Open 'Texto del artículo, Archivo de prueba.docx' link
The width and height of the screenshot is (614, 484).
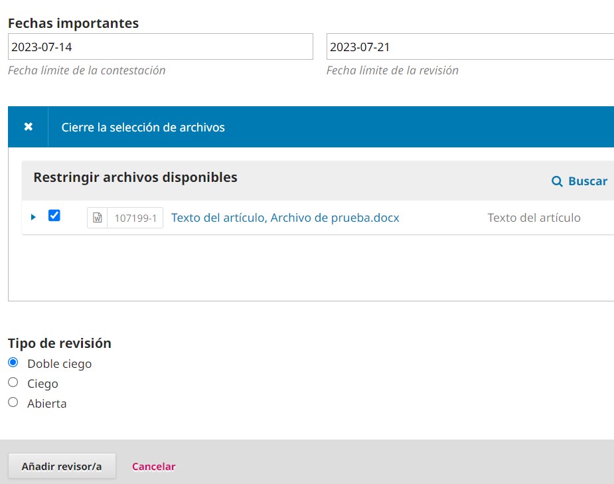click(285, 218)
